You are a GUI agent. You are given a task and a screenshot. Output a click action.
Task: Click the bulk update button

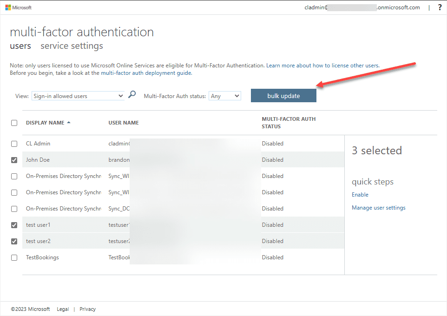pos(283,96)
